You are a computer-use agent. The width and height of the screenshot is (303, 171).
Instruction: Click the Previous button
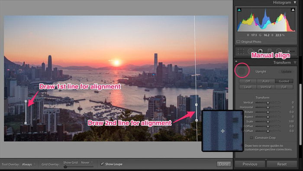pos(250,164)
